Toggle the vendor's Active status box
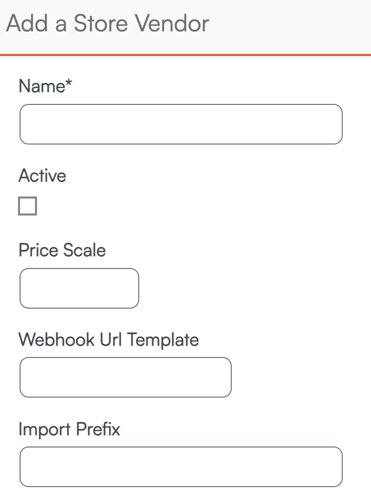 point(28,206)
